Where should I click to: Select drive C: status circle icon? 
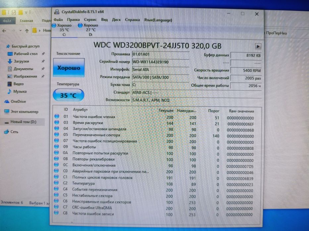(x=54, y=25)
